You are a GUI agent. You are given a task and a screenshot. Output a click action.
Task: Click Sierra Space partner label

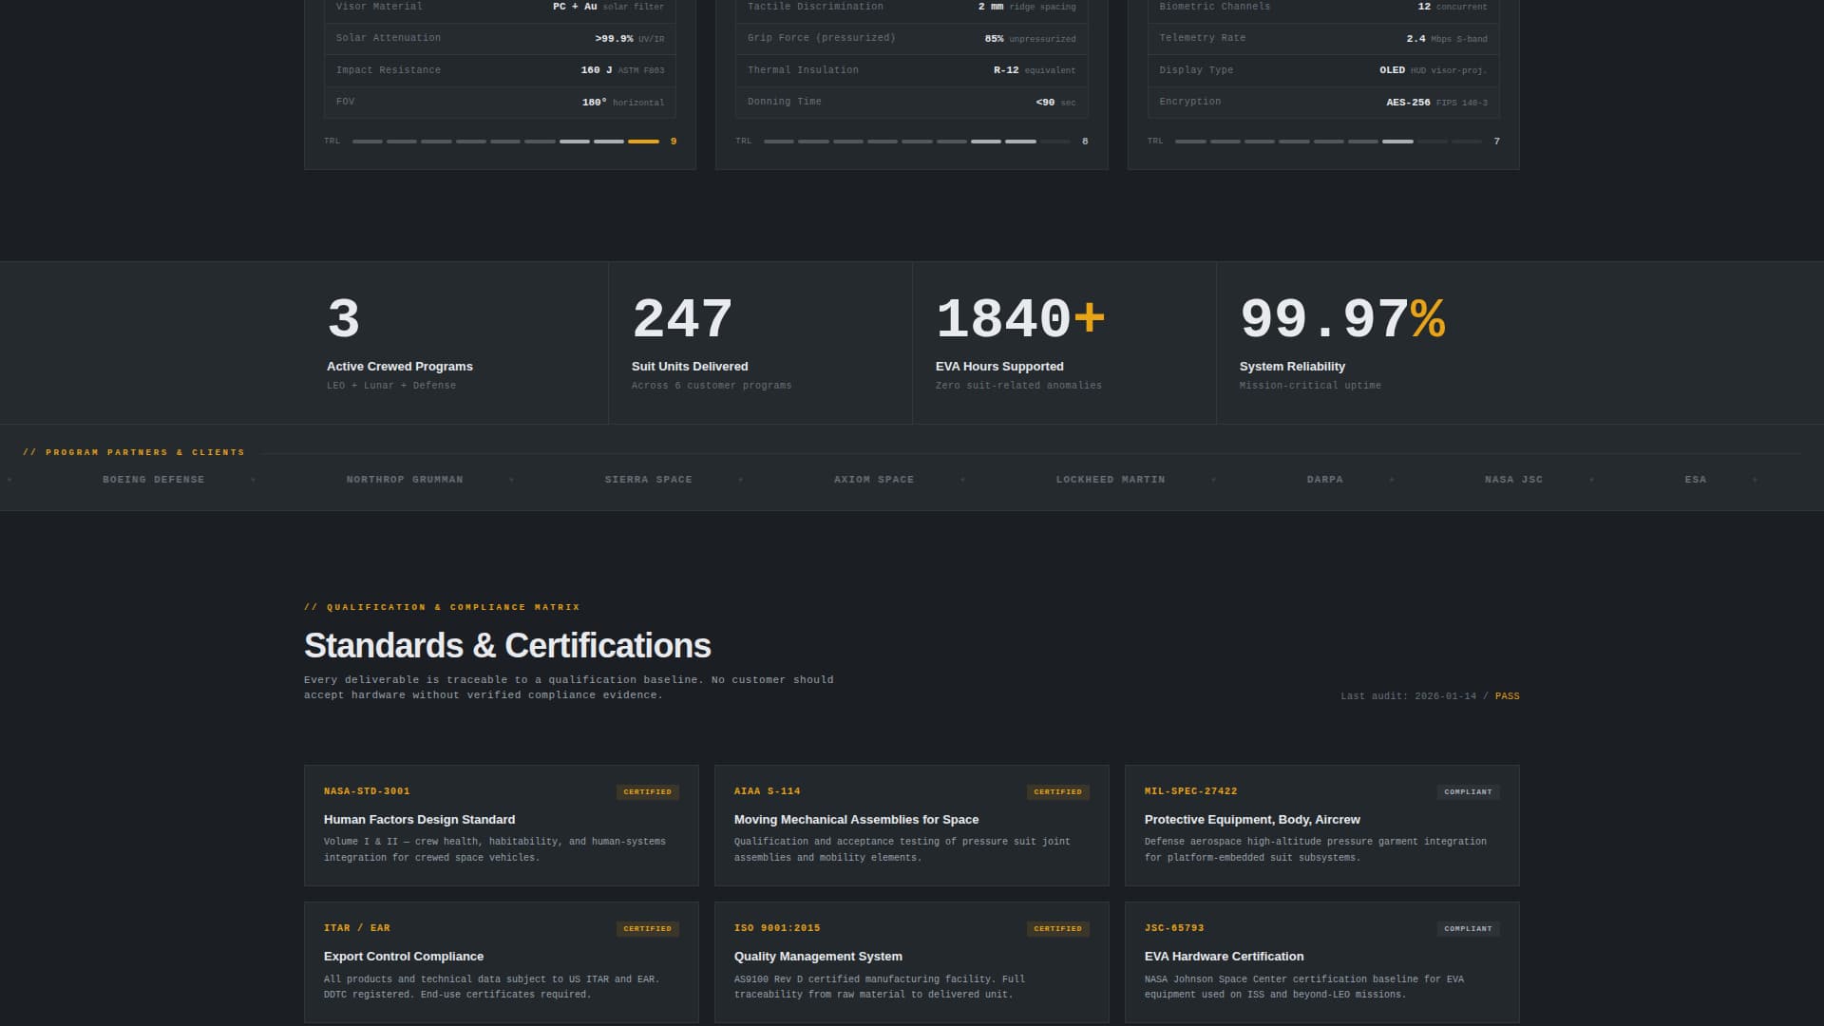[648, 480]
